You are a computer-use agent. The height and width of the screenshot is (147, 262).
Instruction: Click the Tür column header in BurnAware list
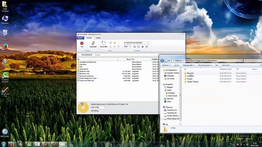tap(141, 59)
